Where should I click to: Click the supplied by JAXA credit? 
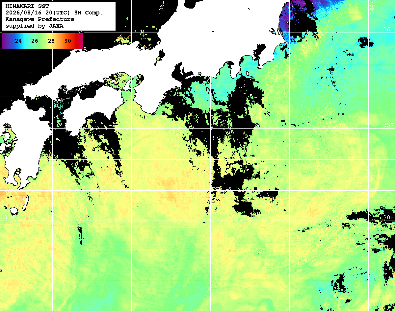click(35, 26)
